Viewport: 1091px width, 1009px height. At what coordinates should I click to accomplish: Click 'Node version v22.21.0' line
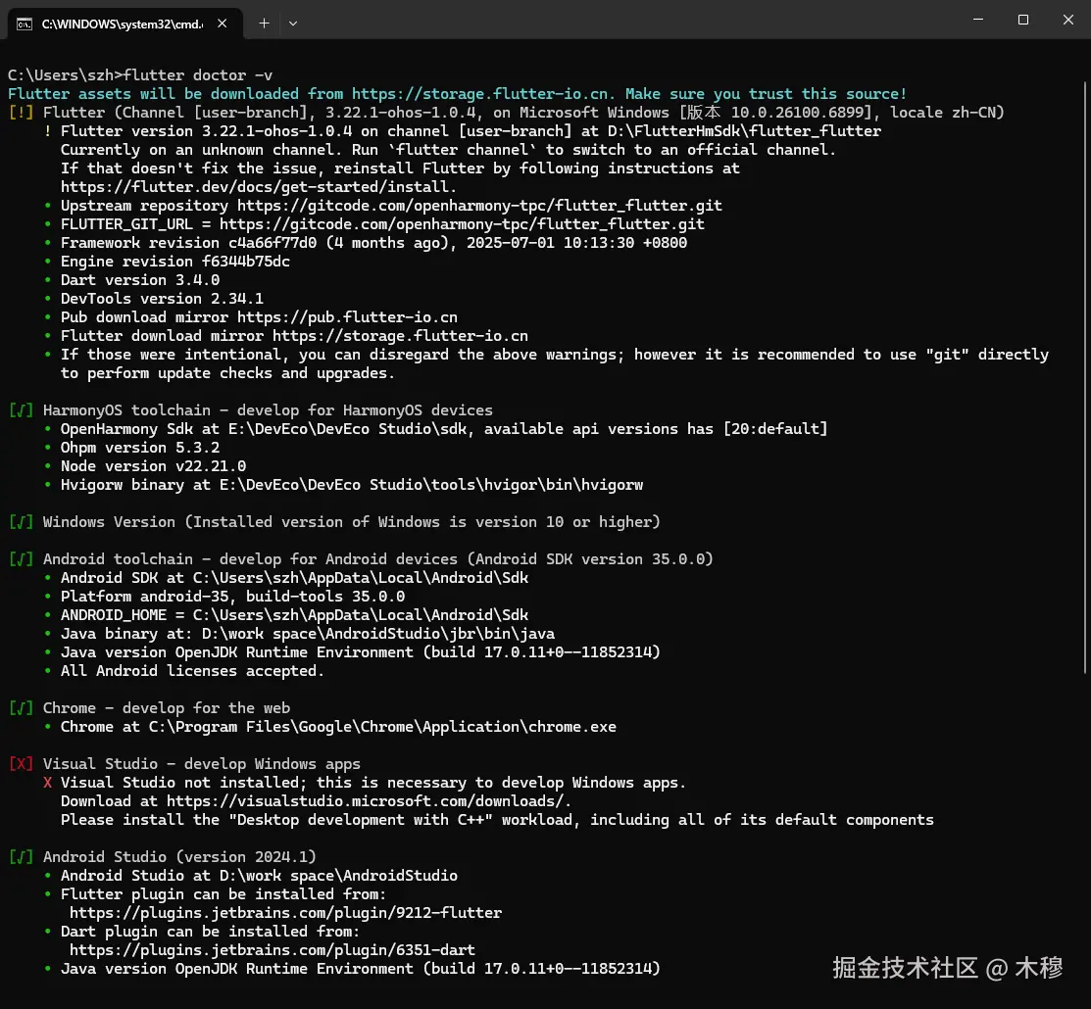(153, 466)
